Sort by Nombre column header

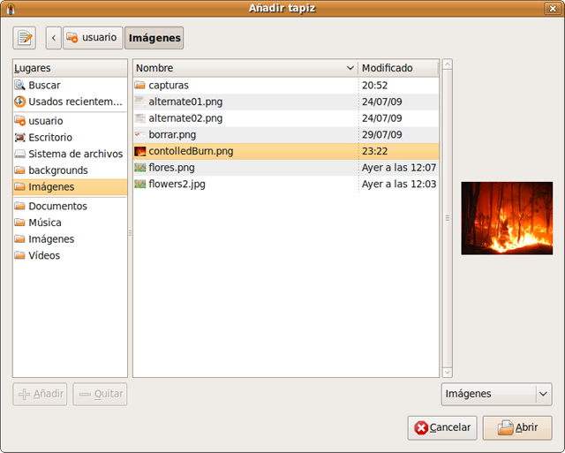click(x=245, y=68)
